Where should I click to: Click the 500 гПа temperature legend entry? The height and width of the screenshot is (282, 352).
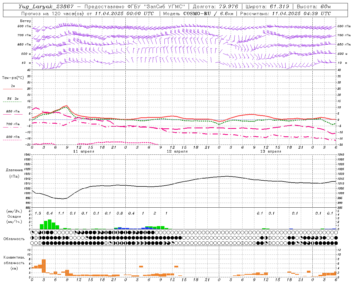tap(13, 137)
